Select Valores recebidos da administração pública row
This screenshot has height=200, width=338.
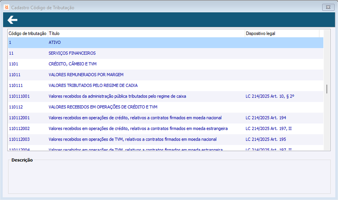pyautogui.click(x=166, y=96)
